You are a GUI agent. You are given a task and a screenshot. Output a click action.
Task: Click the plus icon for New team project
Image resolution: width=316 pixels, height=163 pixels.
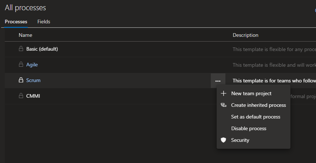[224, 93]
